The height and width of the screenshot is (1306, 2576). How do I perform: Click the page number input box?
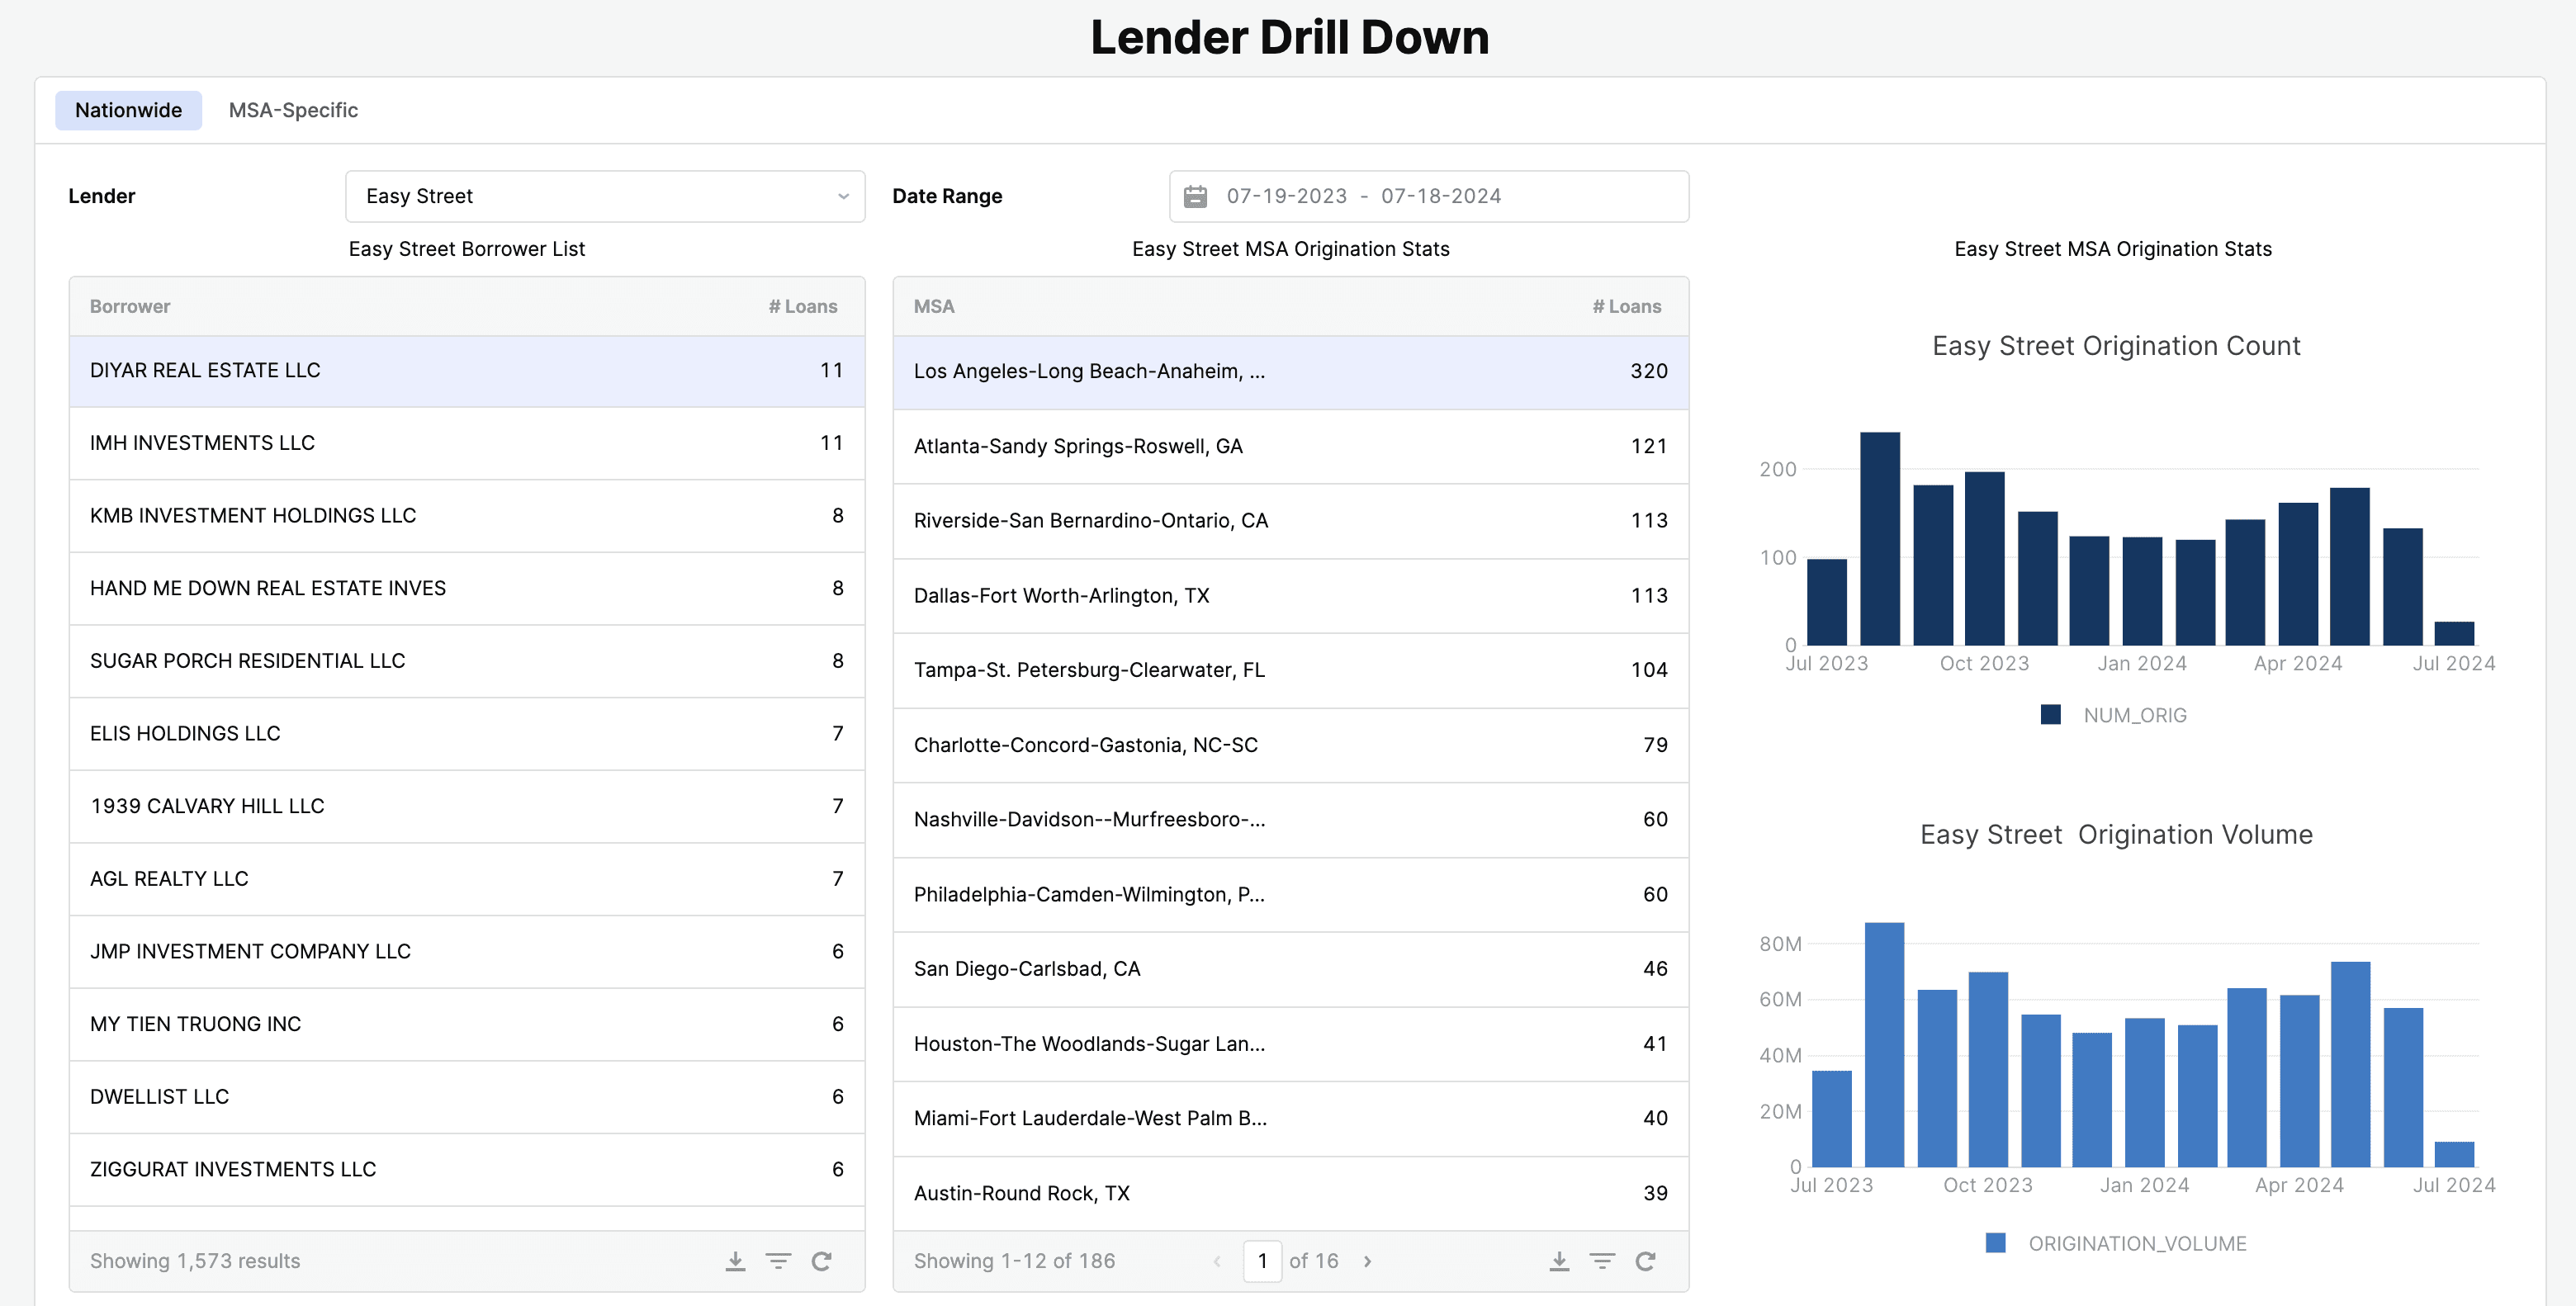[x=1263, y=1261]
